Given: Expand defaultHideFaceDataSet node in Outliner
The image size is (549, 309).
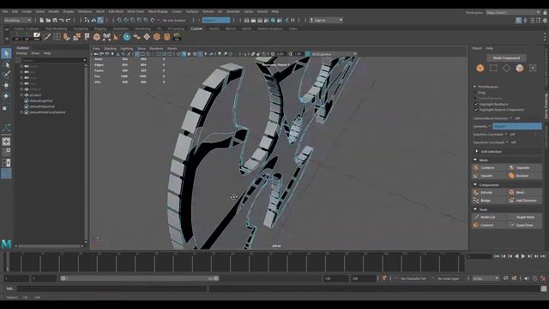Looking at the screenshot, I should coord(21,112).
